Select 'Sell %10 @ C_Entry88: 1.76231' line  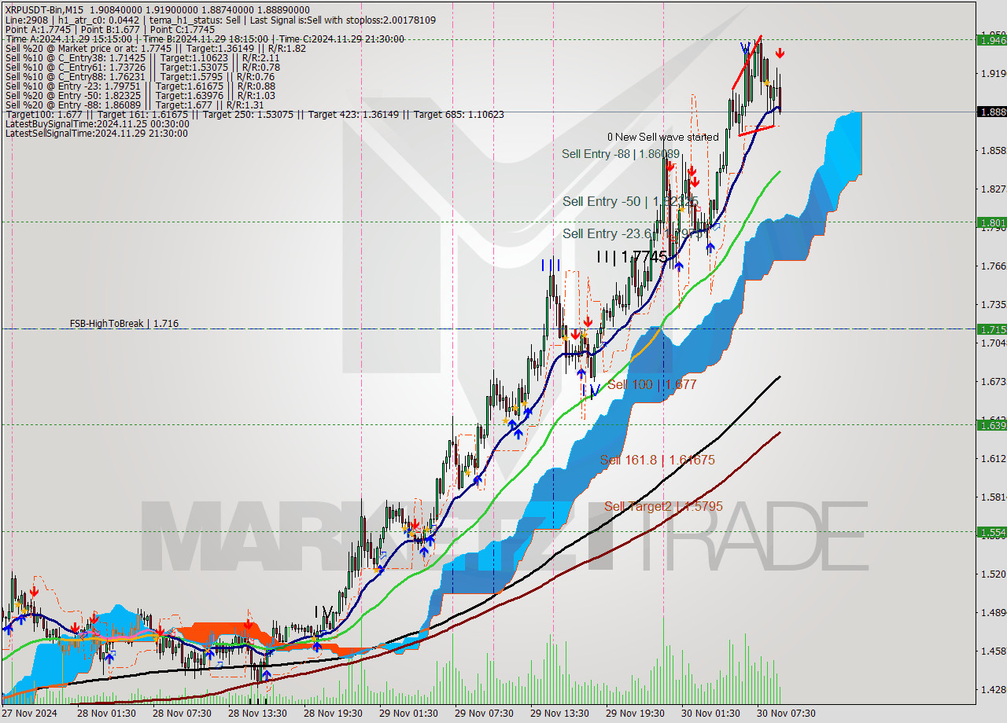coord(139,76)
